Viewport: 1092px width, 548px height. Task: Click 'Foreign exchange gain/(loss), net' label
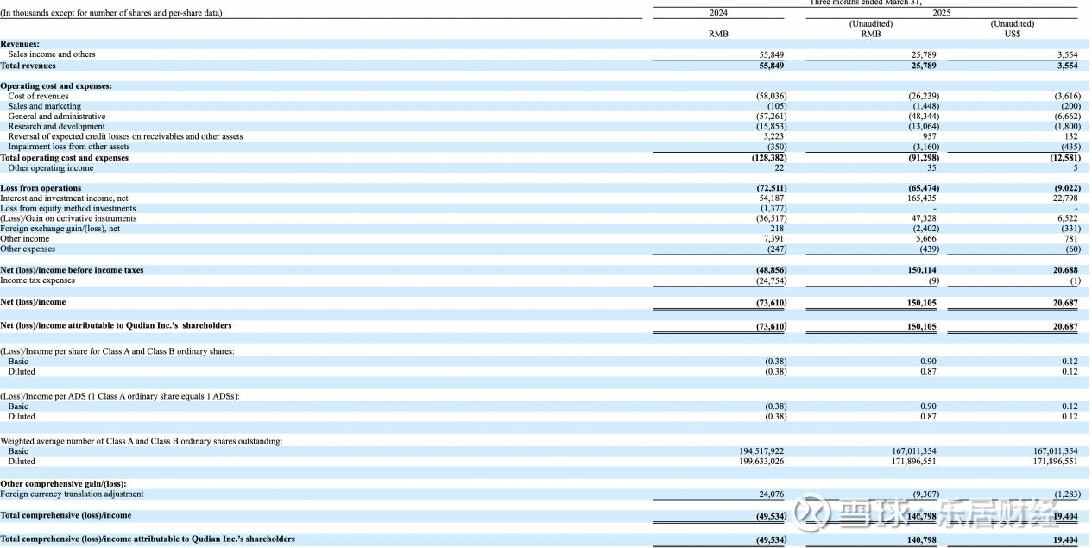[x=60, y=229]
